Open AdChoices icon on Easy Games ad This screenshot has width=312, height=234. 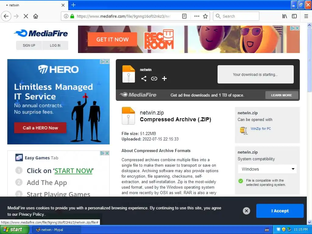[x=102, y=153]
